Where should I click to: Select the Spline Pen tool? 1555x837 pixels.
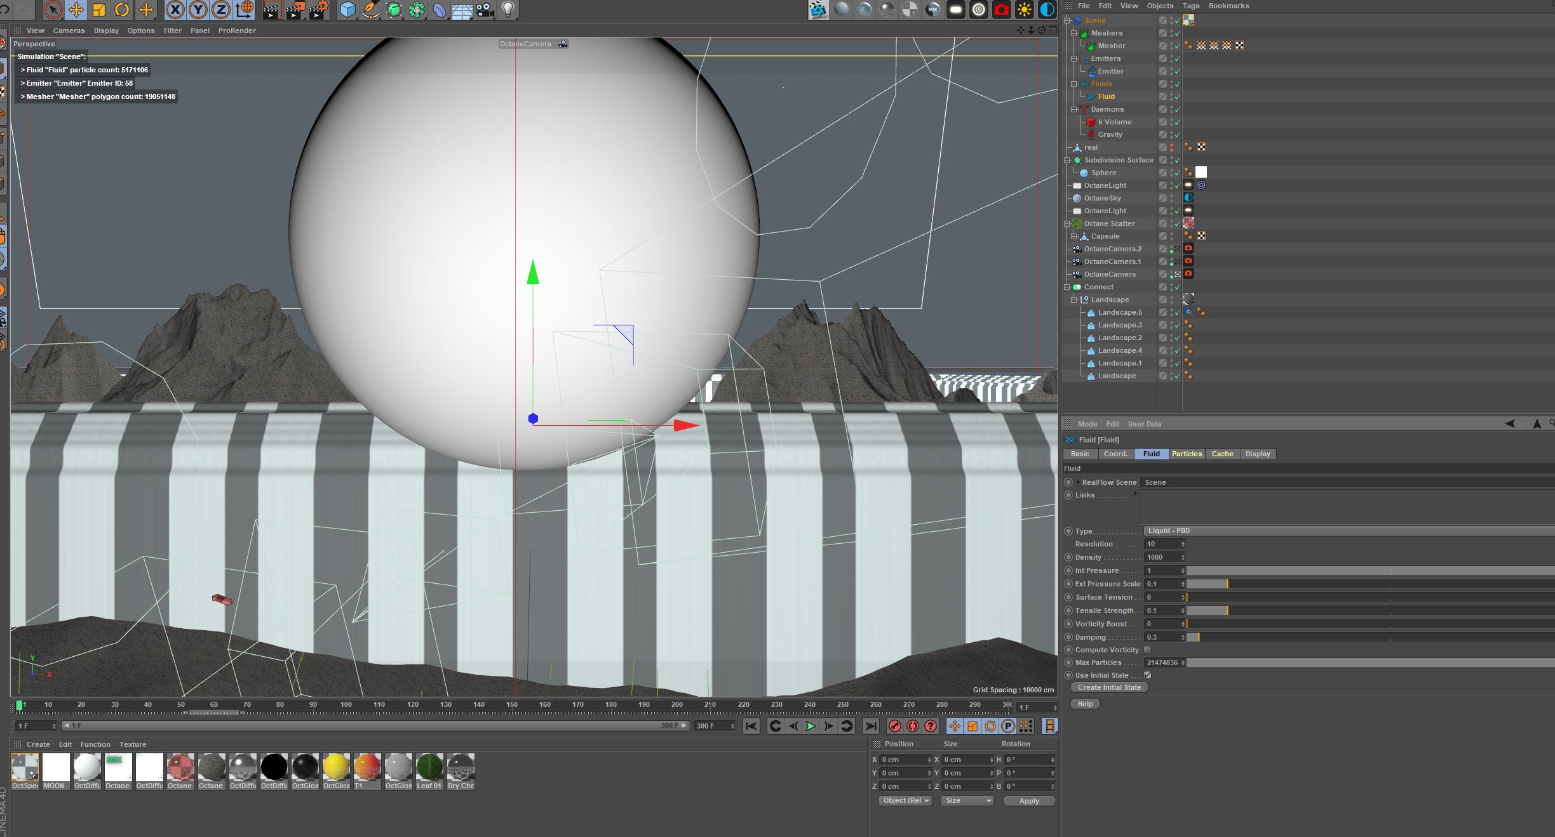tap(370, 10)
